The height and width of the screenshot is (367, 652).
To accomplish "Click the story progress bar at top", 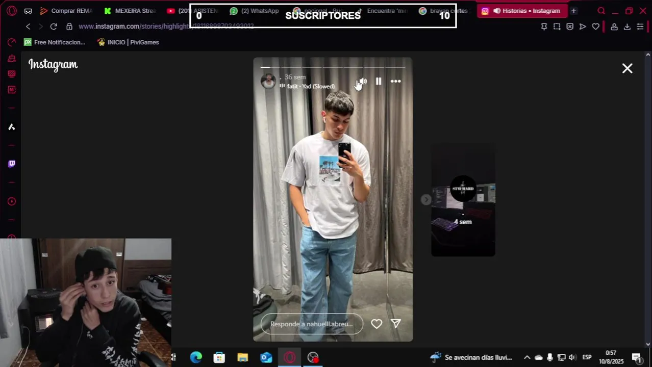I will 333,67.
